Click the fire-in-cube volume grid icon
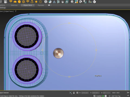 pos(67,2)
